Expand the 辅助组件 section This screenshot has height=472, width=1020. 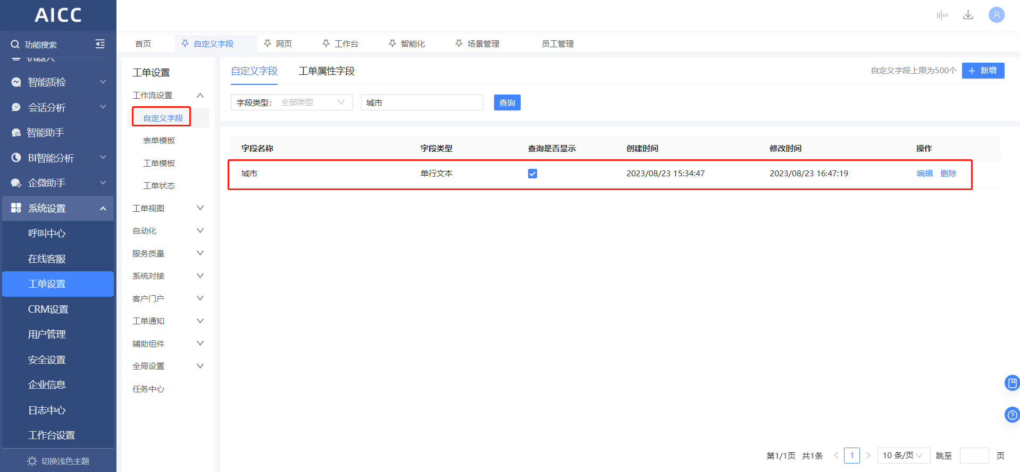pyautogui.click(x=200, y=344)
